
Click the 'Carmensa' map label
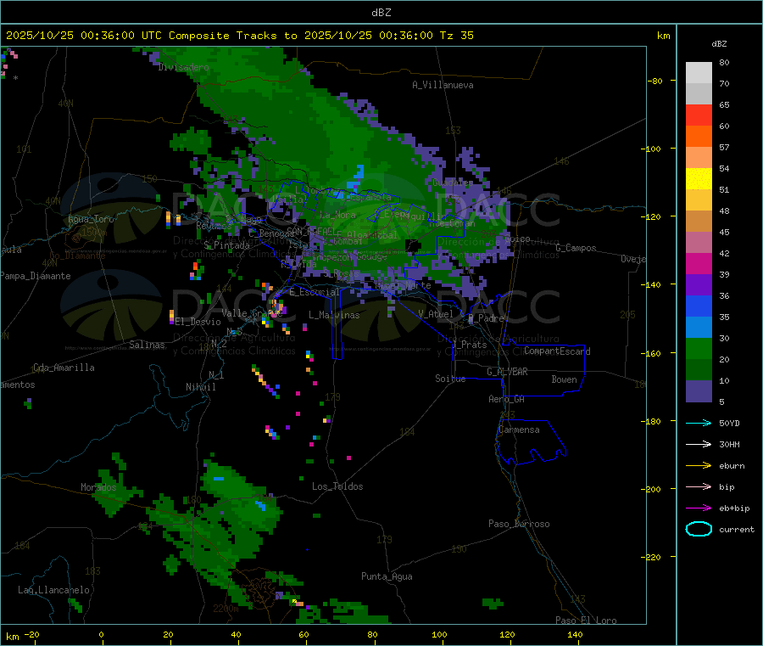519,430
